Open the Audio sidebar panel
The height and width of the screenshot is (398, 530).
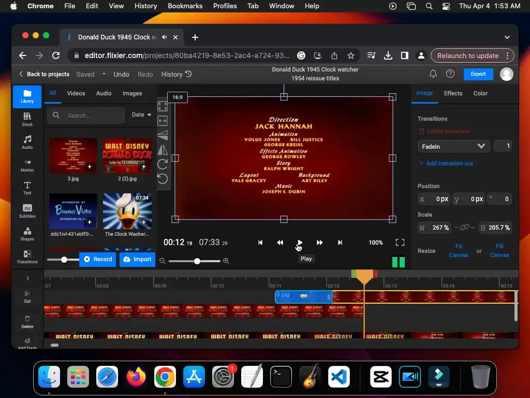[27, 142]
